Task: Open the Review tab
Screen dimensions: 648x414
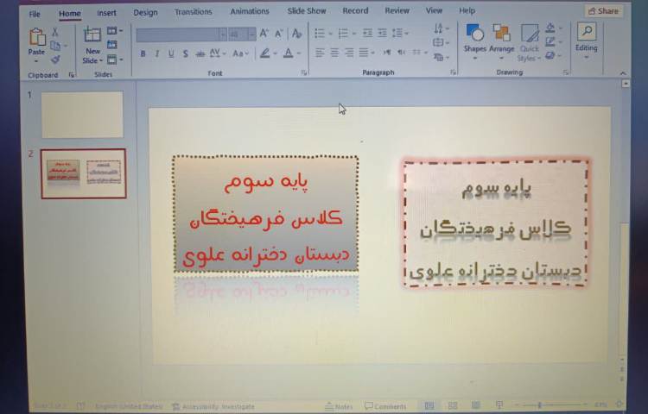Action: tap(397, 10)
